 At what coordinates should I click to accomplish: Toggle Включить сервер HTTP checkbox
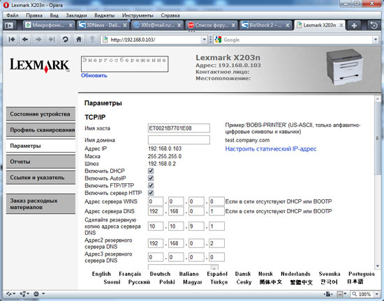click(x=151, y=193)
